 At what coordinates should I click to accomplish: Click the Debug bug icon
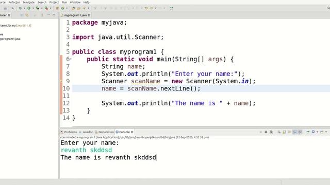click(20, 8)
